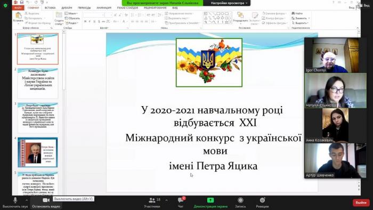
Task: Click the Найти find button
Action: point(297,13)
